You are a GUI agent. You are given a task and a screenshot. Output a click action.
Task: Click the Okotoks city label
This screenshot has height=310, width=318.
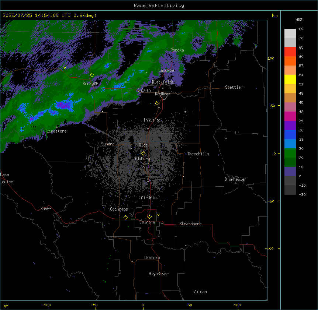(152, 258)
